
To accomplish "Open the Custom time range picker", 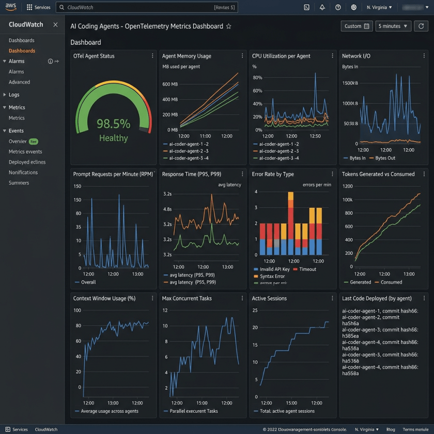I will tap(357, 26).
